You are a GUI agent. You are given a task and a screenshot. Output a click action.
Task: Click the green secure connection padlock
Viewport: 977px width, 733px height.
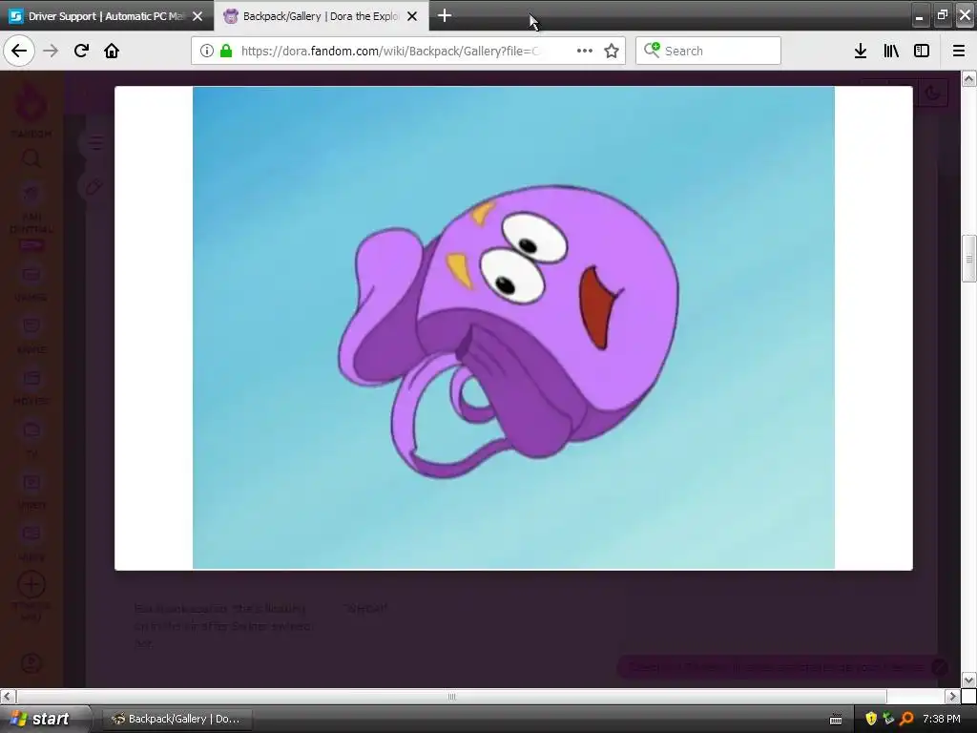(226, 51)
